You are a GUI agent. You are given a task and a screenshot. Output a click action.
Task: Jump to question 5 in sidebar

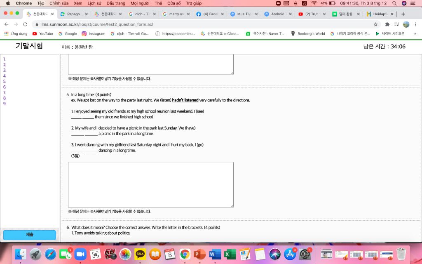(4, 81)
